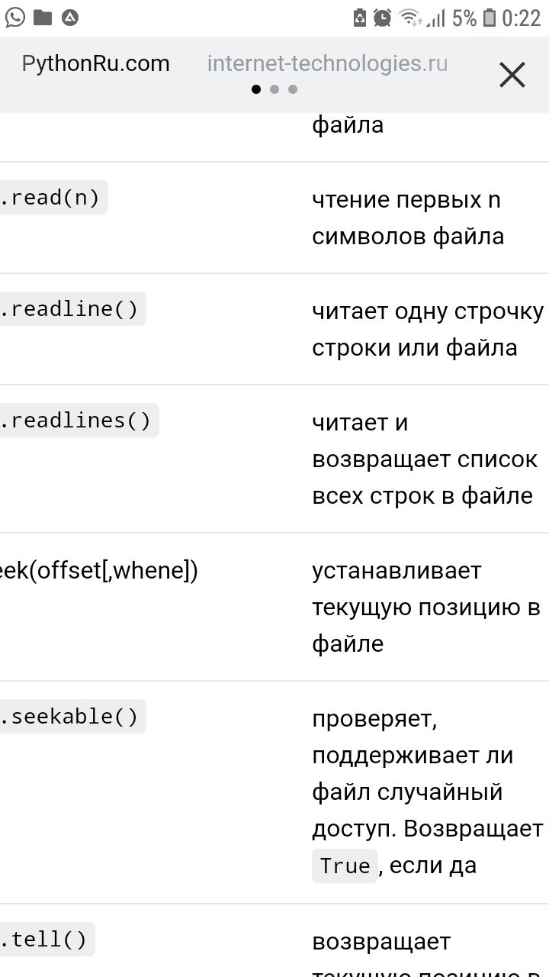Tap the .tell() code snippet
549x977 pixels.
(44, 939)
